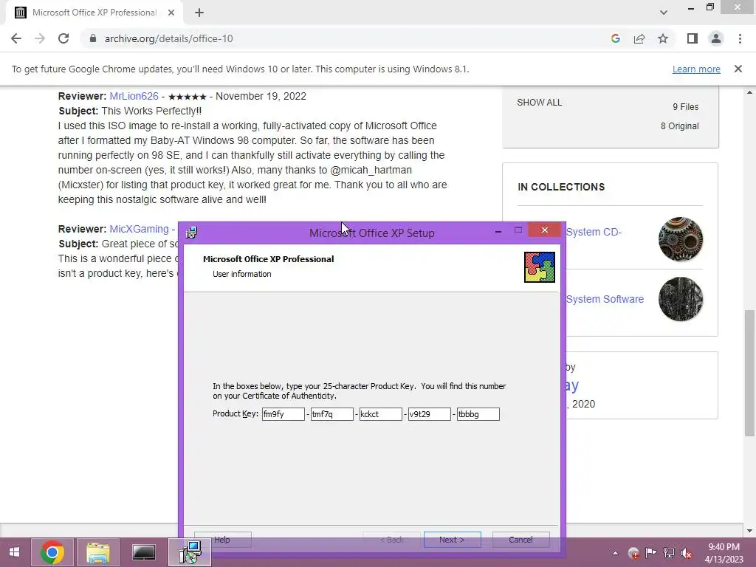Screen dimensions: 756x567
Task: Go back using the browser back arrow
Action: tap(16, 38)
